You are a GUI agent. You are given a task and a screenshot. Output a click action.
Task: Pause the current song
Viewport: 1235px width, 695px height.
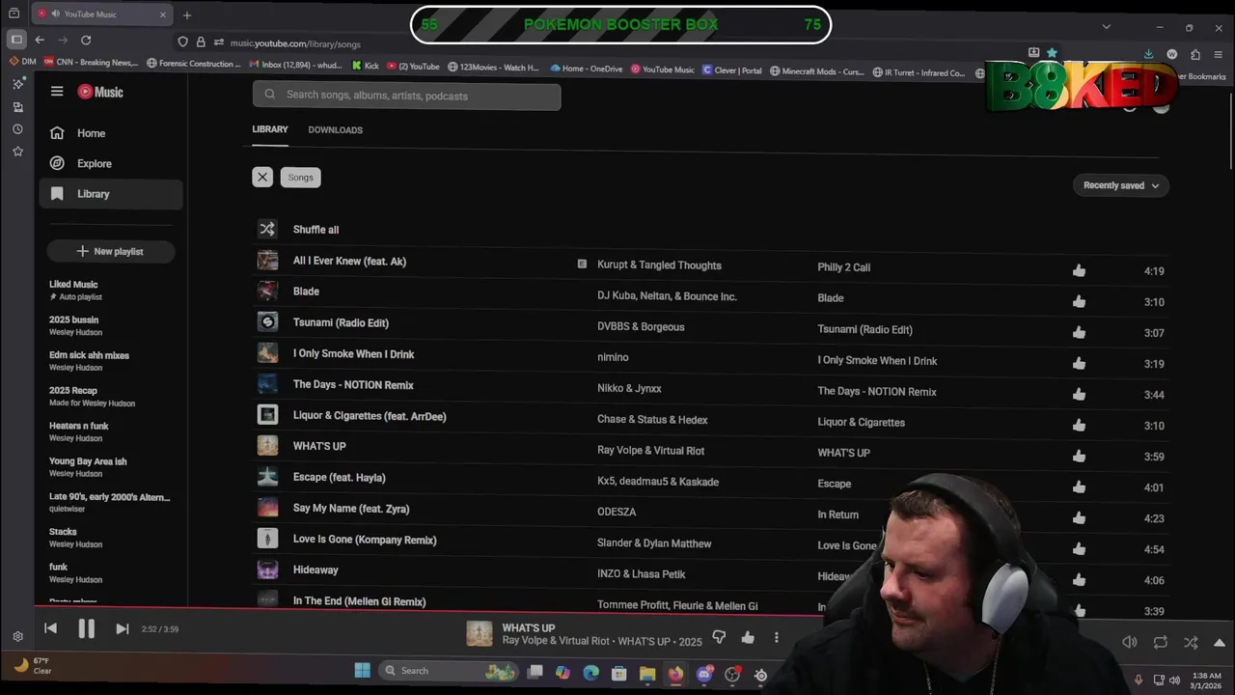(86, 628)
